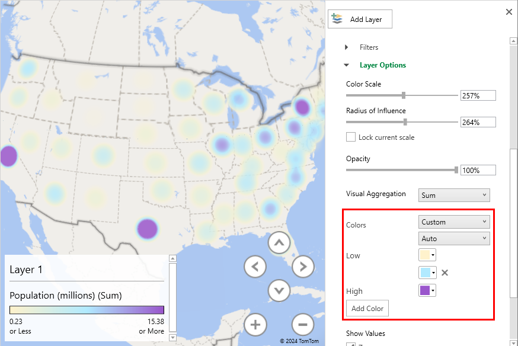Open the Low color swatch picker
This screenshot has height=346, width=518.
(427, 255)
